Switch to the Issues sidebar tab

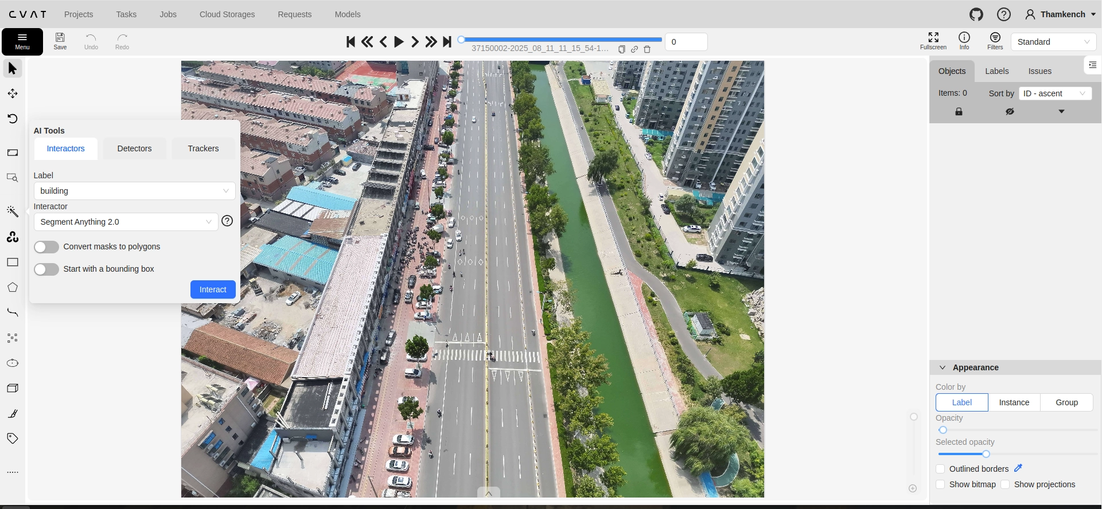click(1040, 71)
